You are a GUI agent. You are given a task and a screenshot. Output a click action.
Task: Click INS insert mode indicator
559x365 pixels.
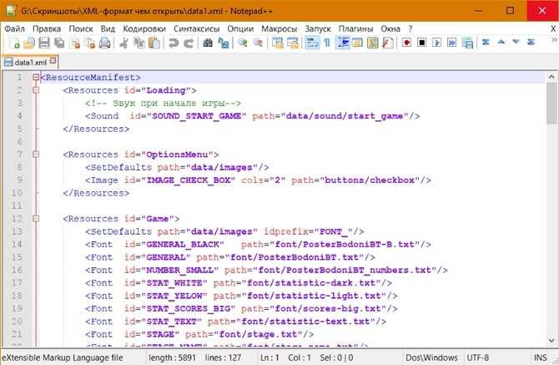[x=540, y=357]
